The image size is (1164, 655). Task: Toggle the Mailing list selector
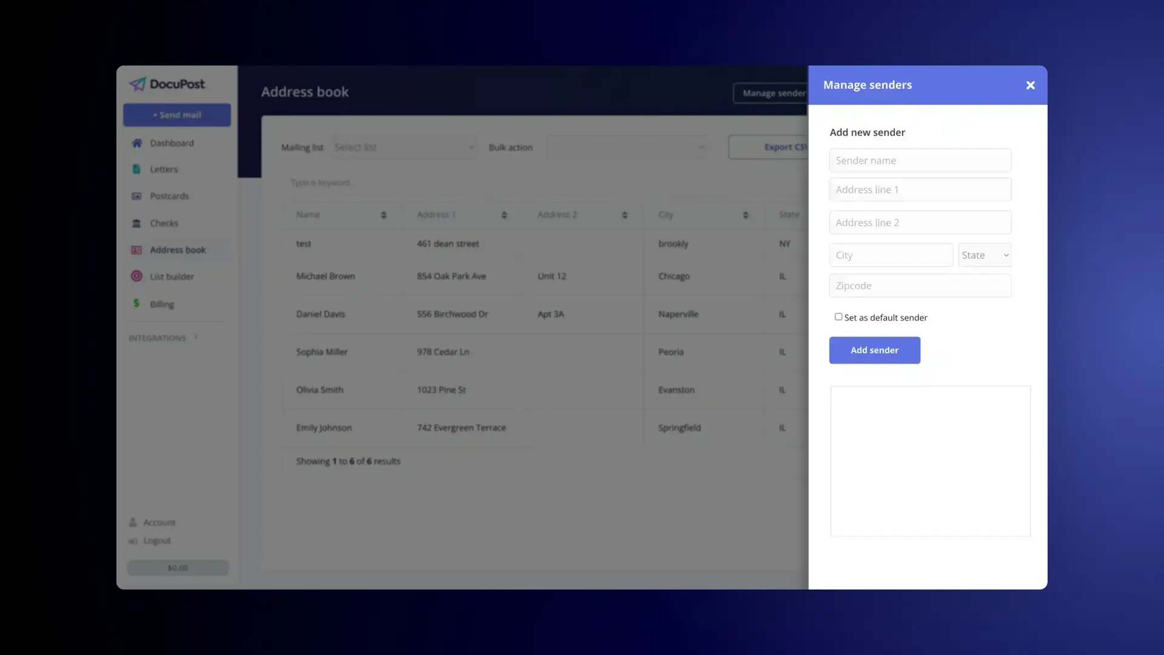(404, 146)
